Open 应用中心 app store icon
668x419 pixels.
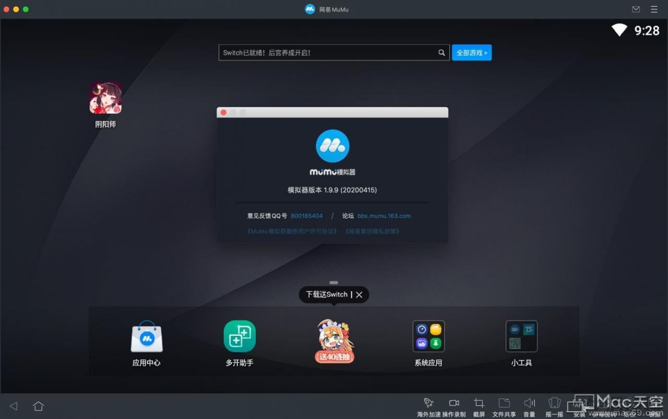[x=147, y=337]
